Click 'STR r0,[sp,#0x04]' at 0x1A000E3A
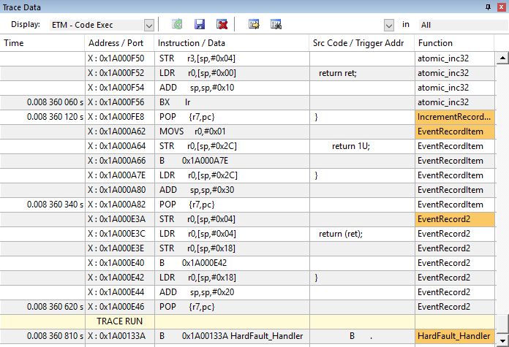This screenshot has width=509, height=347. (x=197, y=219)
